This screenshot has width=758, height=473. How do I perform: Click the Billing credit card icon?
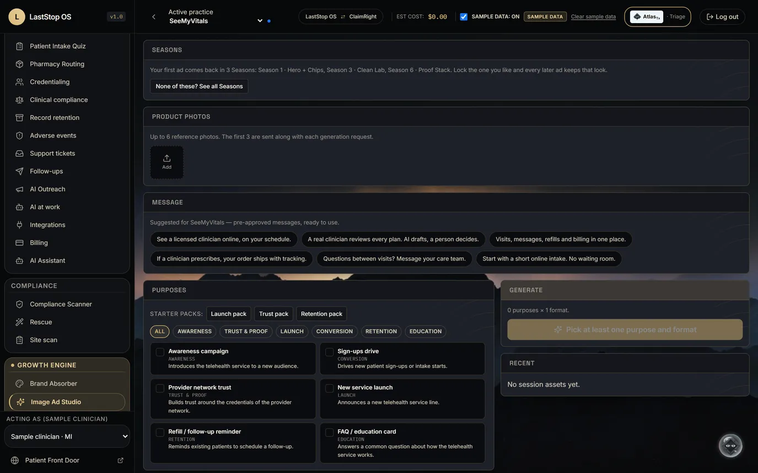click(x=19, y=243)
